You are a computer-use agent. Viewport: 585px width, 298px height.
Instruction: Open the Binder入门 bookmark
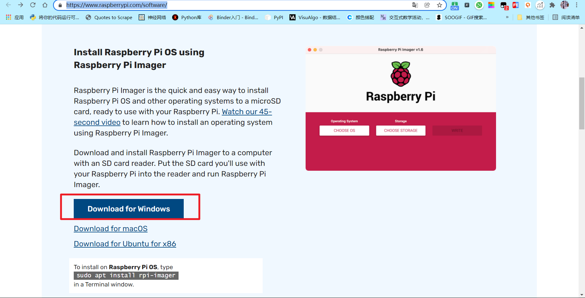click(233, 17)
